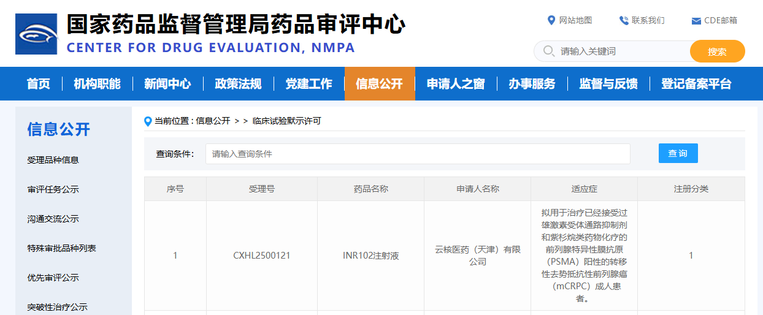The image size is (763, 315).
Task: Click the CDE邮箱 envelope icon
Action: pos(696,21)
